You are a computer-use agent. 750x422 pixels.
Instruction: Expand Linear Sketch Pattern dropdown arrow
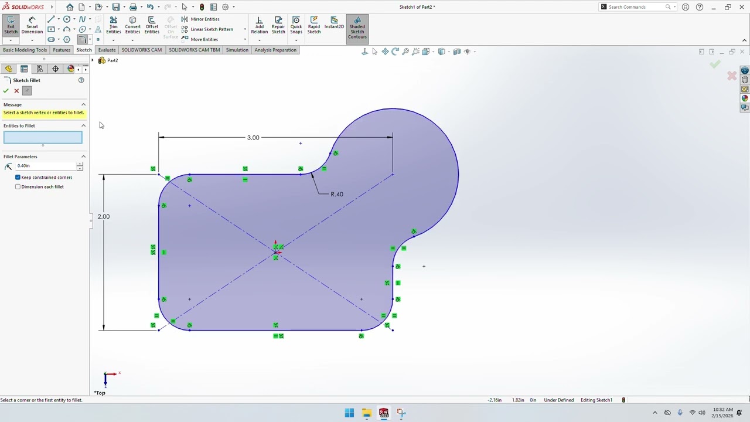click(x=245, y=29)
